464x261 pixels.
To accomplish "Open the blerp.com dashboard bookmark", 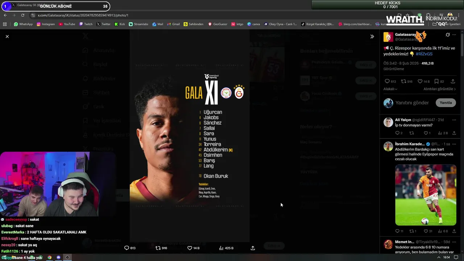I will click(x=355, y=24).
